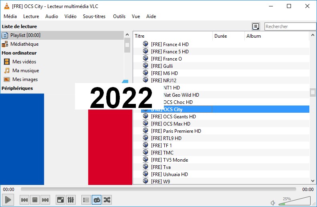Click the playlist vertical scrollbar thumb
317x207 pixels.
[313, 93]
